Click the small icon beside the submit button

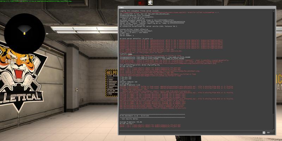coord(264,133)
